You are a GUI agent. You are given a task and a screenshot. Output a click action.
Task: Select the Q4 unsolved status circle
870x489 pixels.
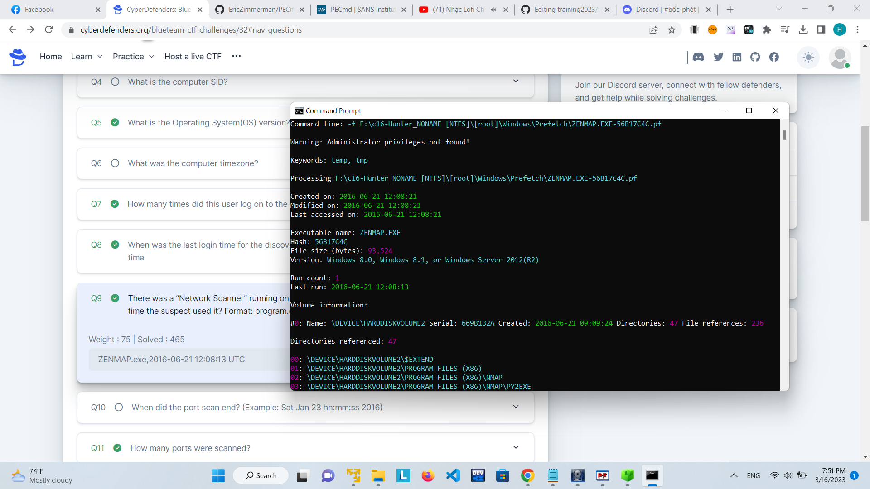[x=115, y=82]
